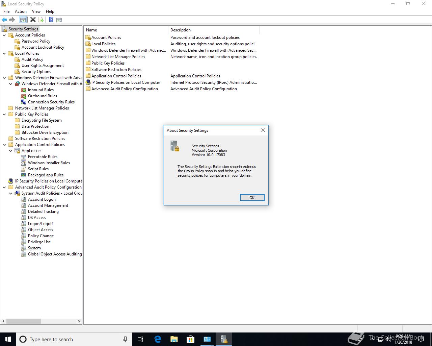
Task: Click Account Policies folder icon in list pane
Action: (x=88, y=38)
